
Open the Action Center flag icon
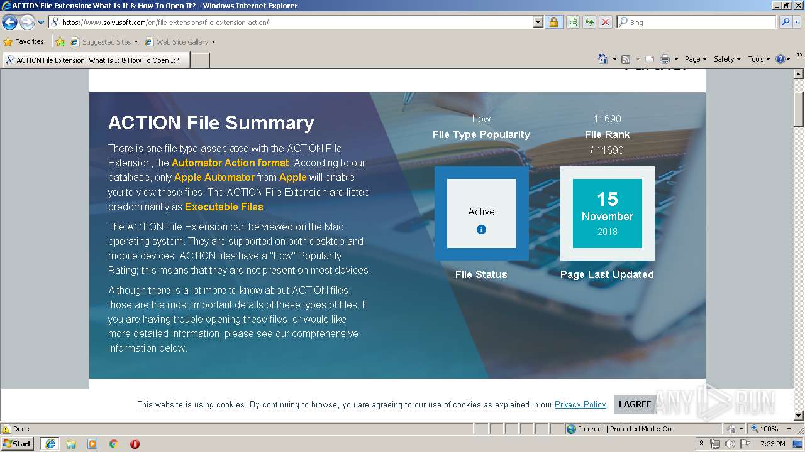tap(745, 444)
